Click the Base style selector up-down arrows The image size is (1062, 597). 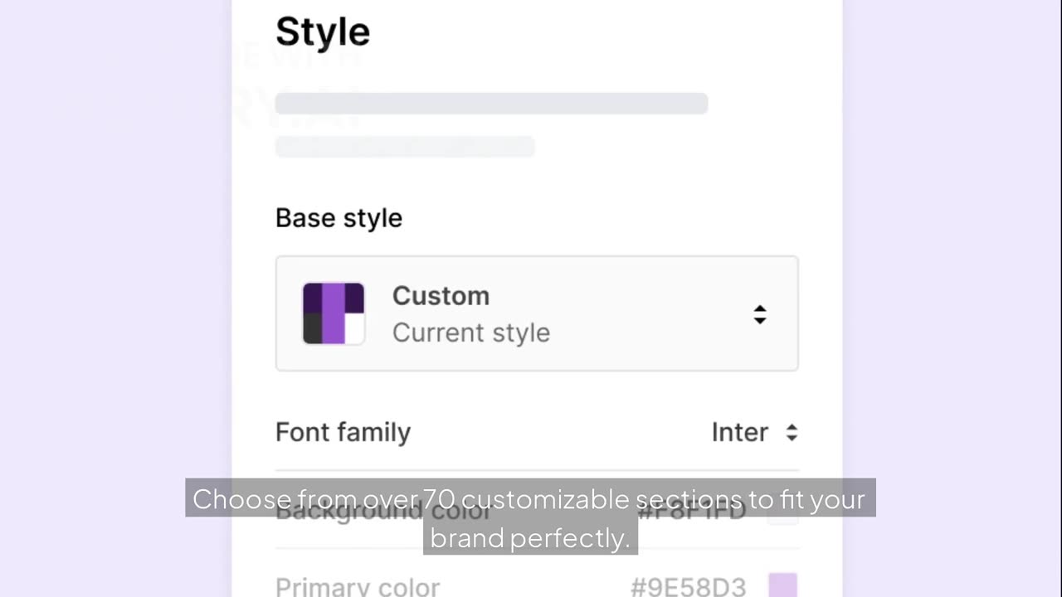(760, 314)
